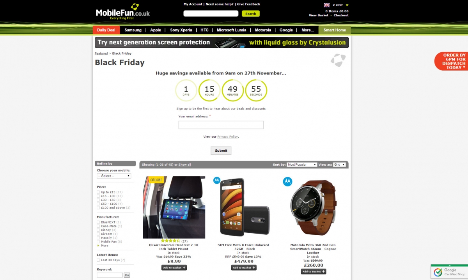This screenshot has height=280, width=468.
Task: Click the liquid glass Crystalusion banner
Action: (x=222, y=43)
